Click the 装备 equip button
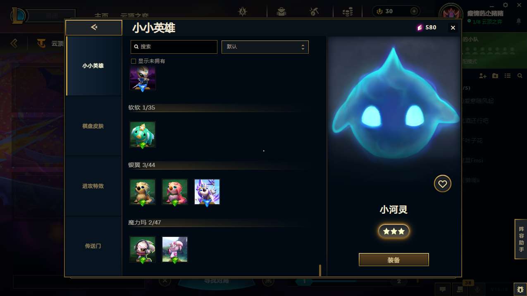 [x=394, y=260]
